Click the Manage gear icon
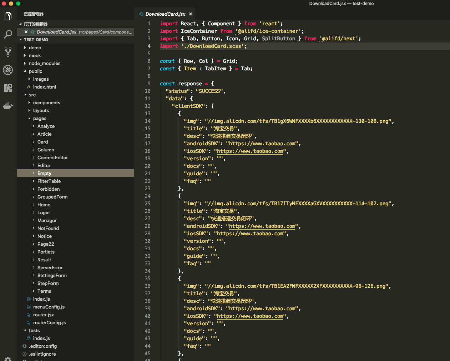450x361 pixels. click(8, 359)
